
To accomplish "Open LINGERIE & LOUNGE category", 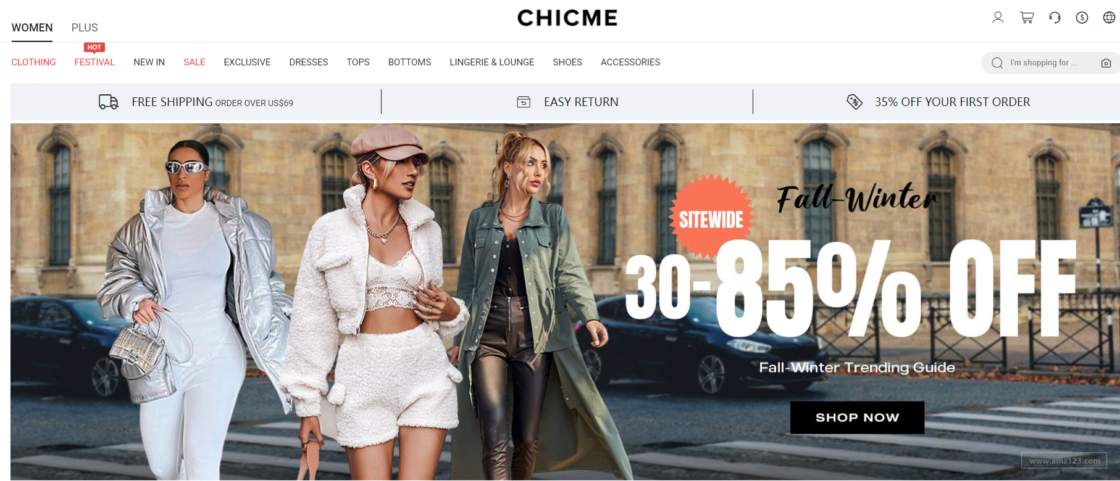I will click(x=492, y=62).
